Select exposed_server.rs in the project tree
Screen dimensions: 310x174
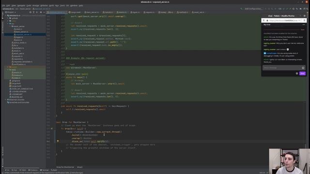pyautogui.click(x=24, y=34)
